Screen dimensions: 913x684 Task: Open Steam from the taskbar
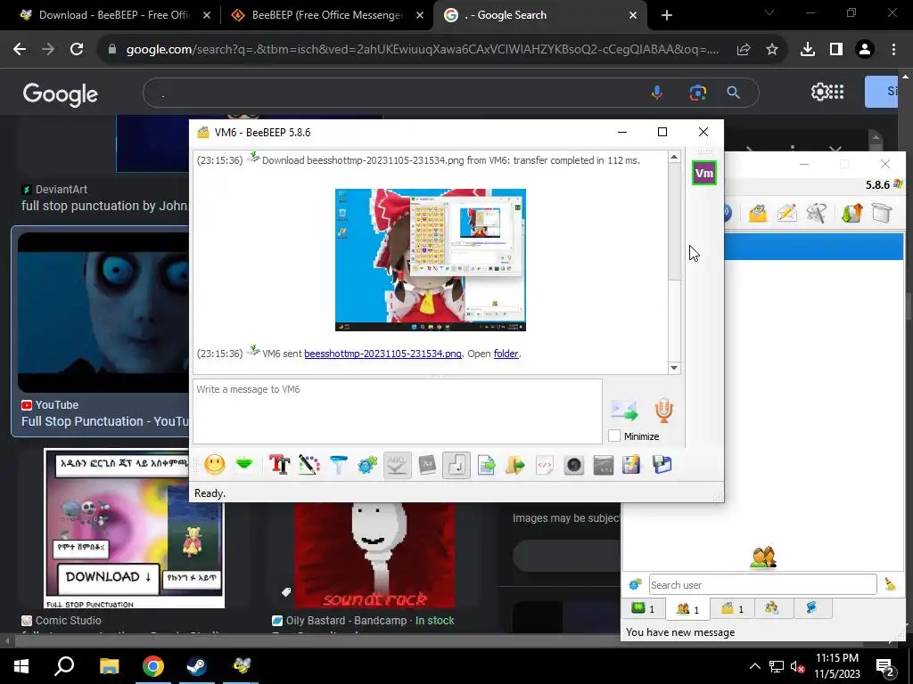(197, 666)
